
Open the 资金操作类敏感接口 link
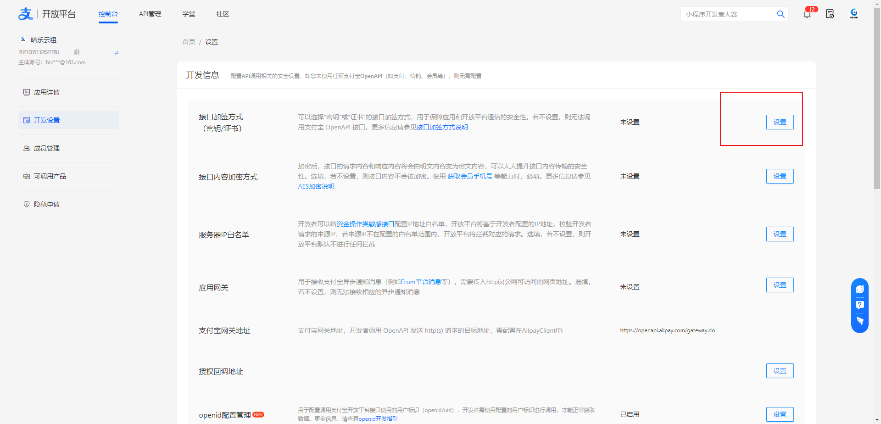tap(365, 224)
